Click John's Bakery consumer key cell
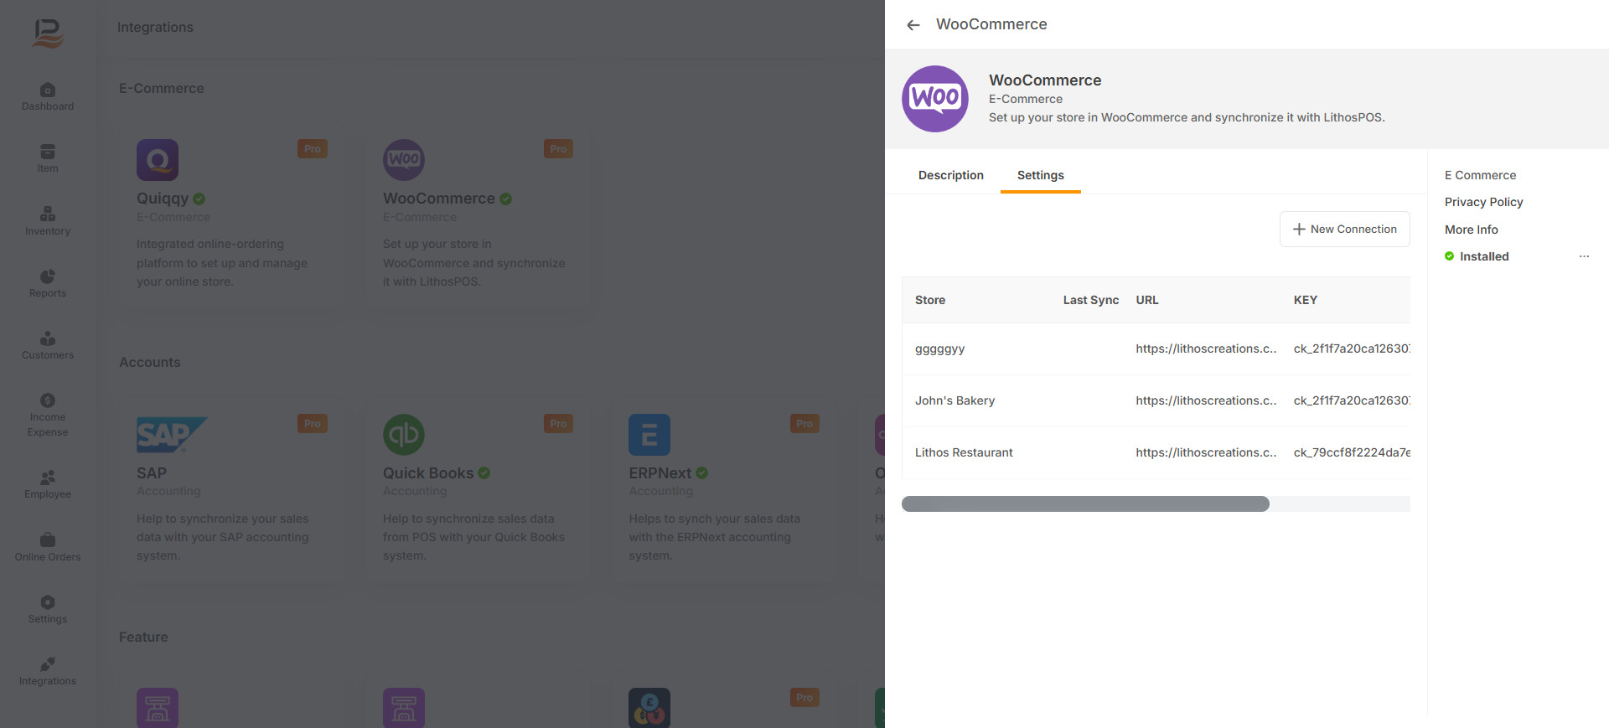The image size is (1609, 728). (x=1352, y=400)
